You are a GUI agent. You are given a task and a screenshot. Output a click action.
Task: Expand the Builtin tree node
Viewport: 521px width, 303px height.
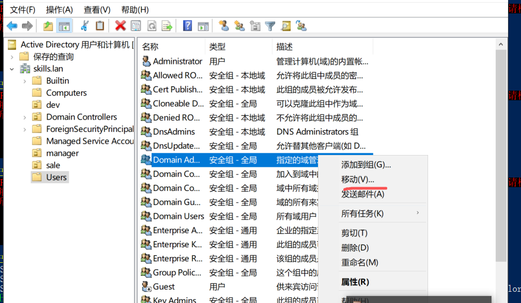(25, 81)
